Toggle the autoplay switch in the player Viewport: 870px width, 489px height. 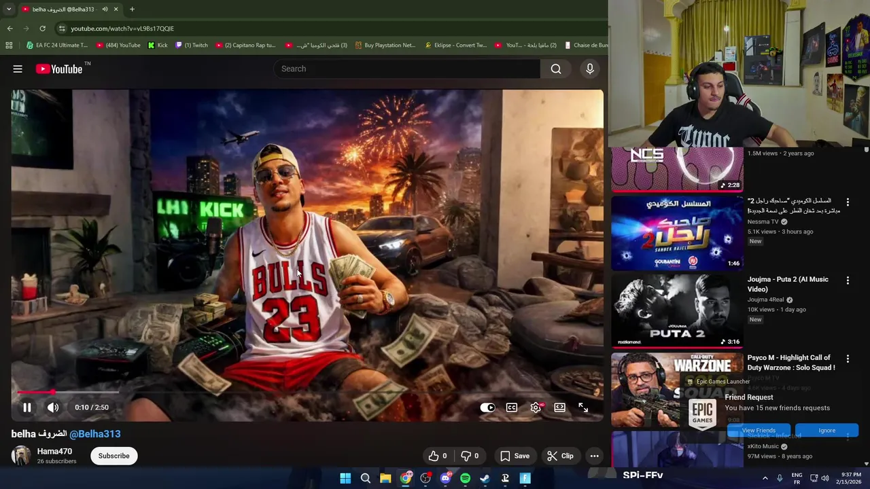(x=488, y=407)
